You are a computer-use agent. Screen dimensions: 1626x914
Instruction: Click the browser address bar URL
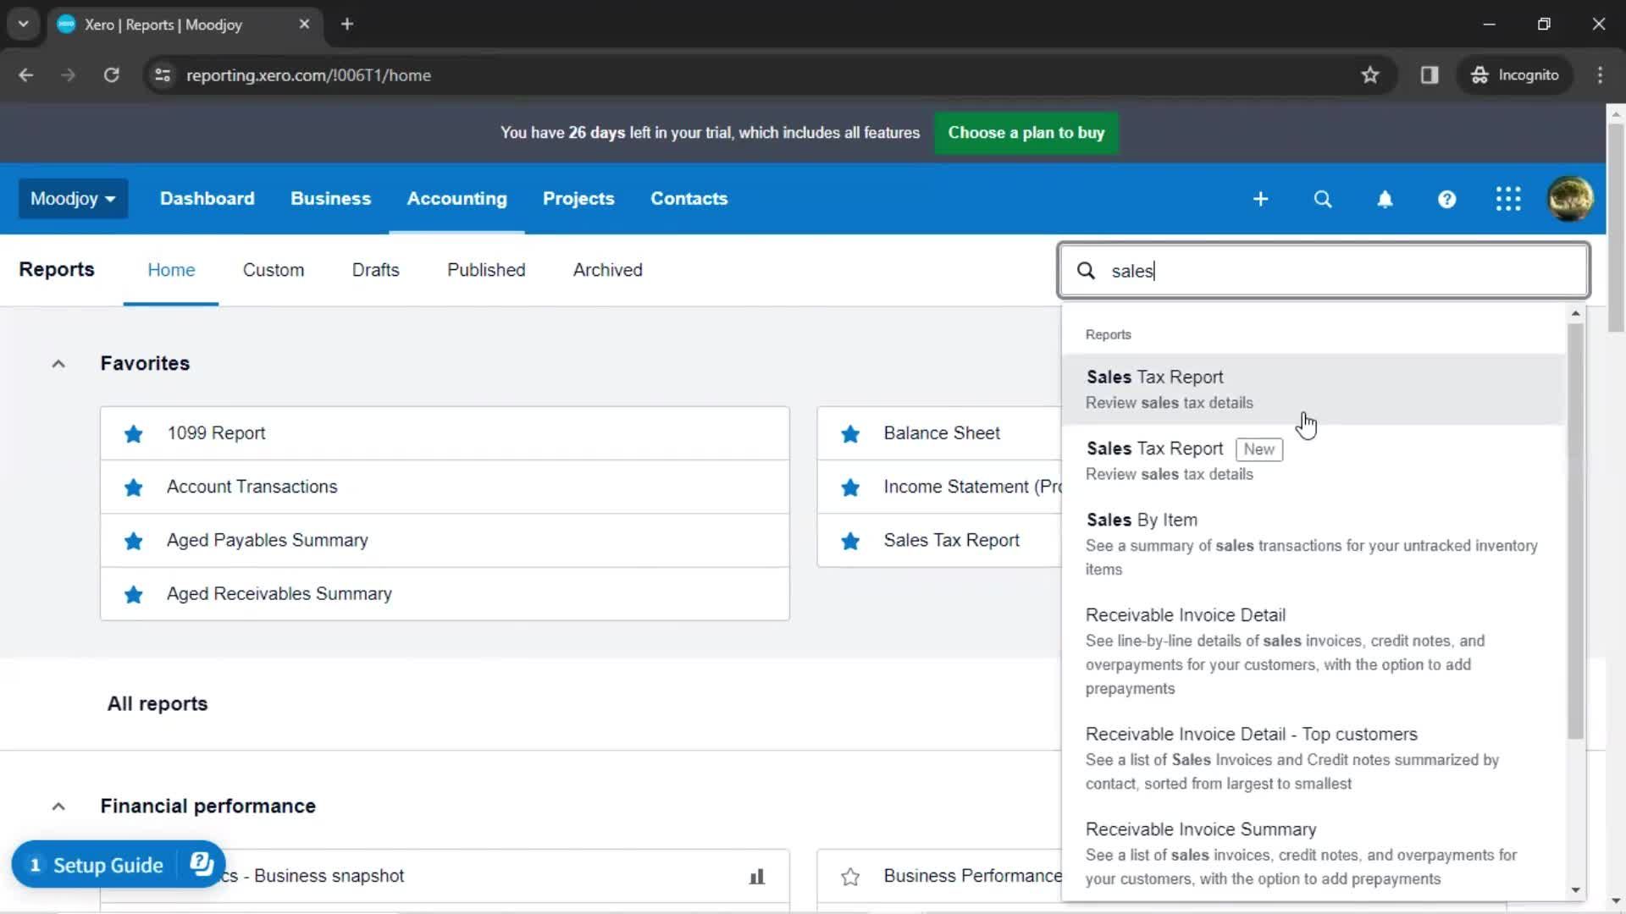pos(308,75)
